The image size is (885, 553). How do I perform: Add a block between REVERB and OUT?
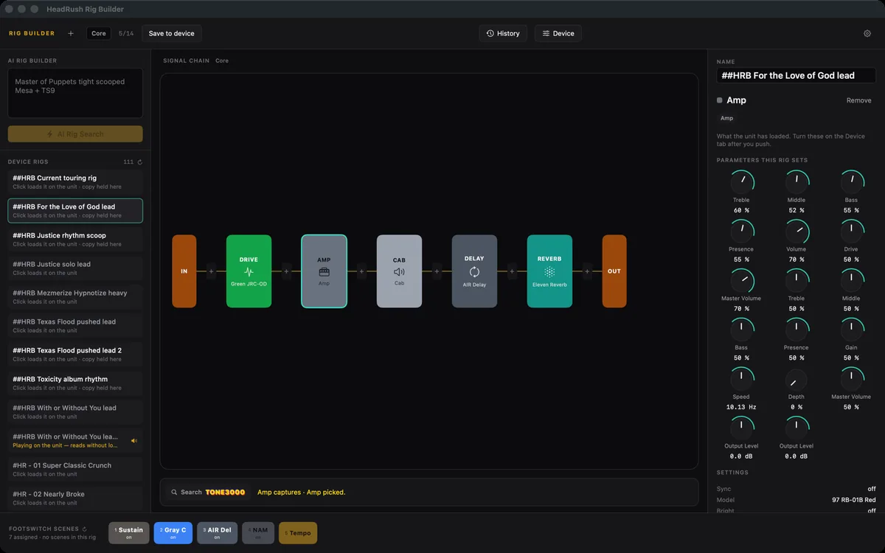click(x=587, y=271)
